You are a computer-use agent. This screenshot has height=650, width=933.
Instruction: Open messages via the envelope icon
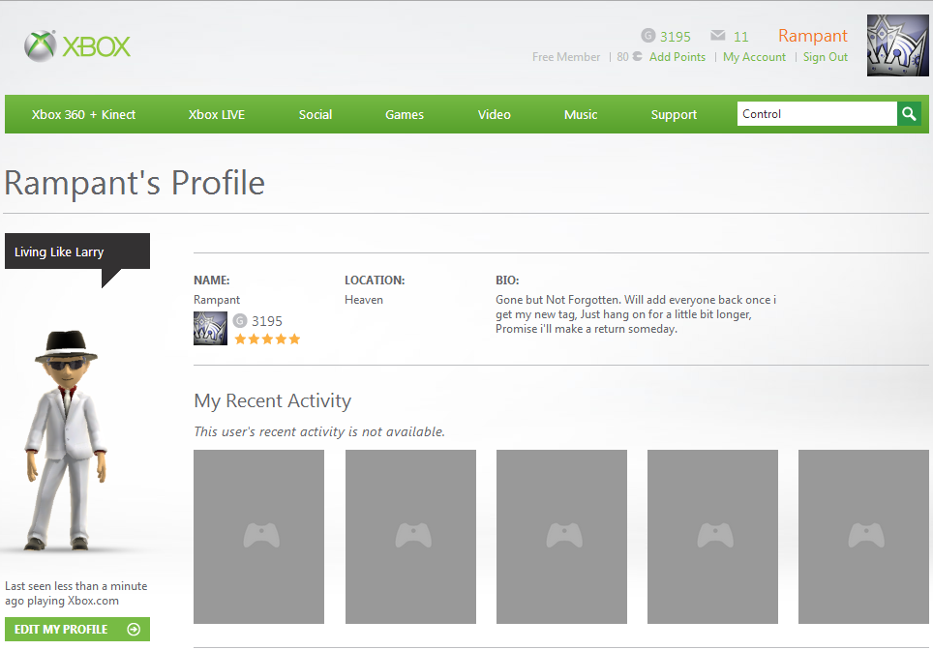pos(717,36)
